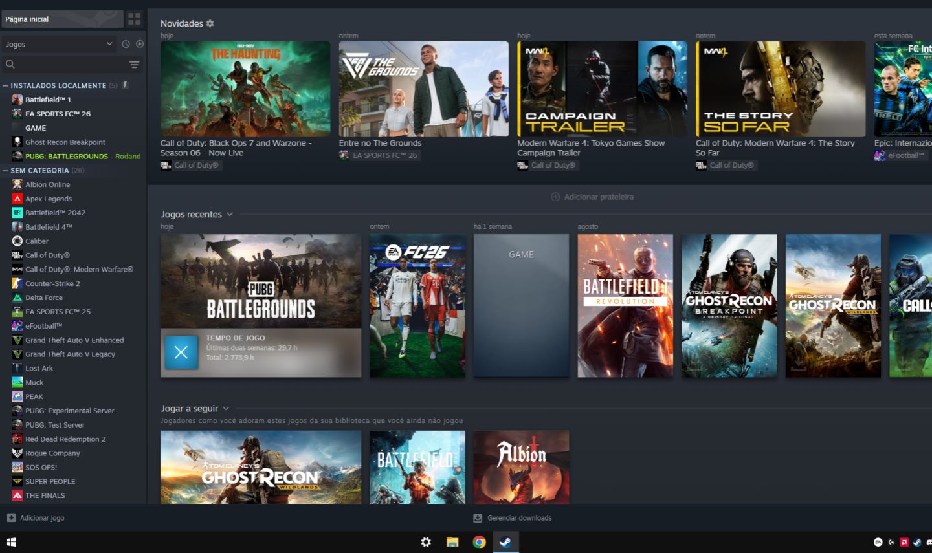The height and width of the screenshot is (553, 932).
Task: Open Ghost Recon Breakpoint recent cover
Action: coord(729,306)
